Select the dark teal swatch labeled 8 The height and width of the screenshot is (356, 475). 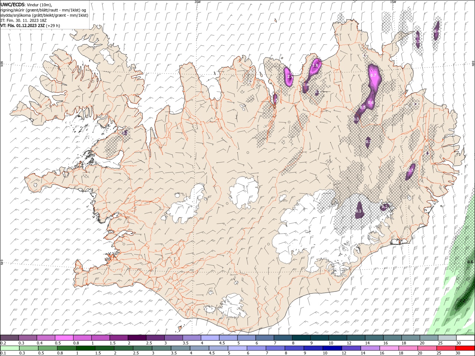301,338
